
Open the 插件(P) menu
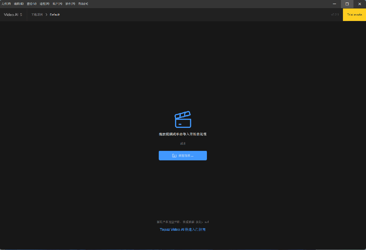(70, 4)
